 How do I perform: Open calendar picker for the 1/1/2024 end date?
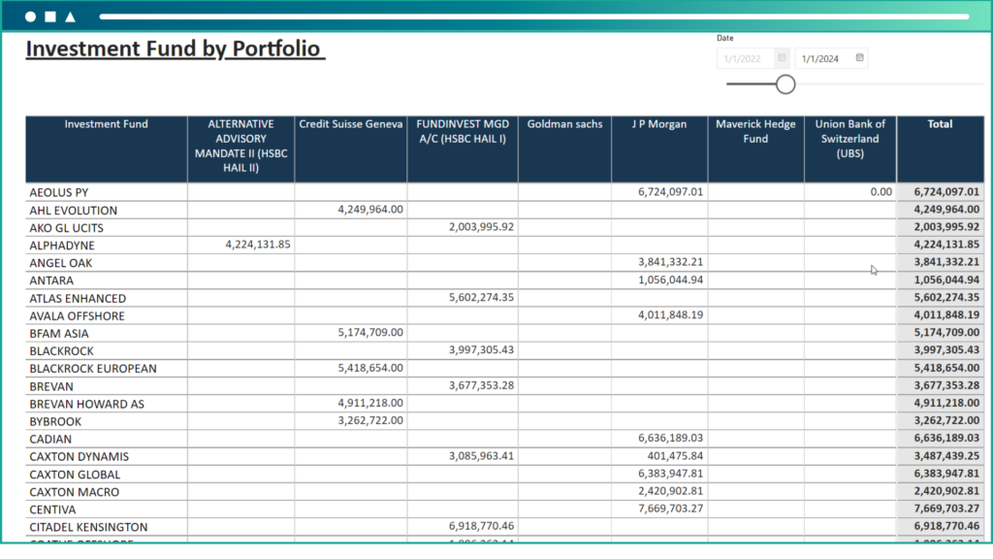[x=859, y=58]
